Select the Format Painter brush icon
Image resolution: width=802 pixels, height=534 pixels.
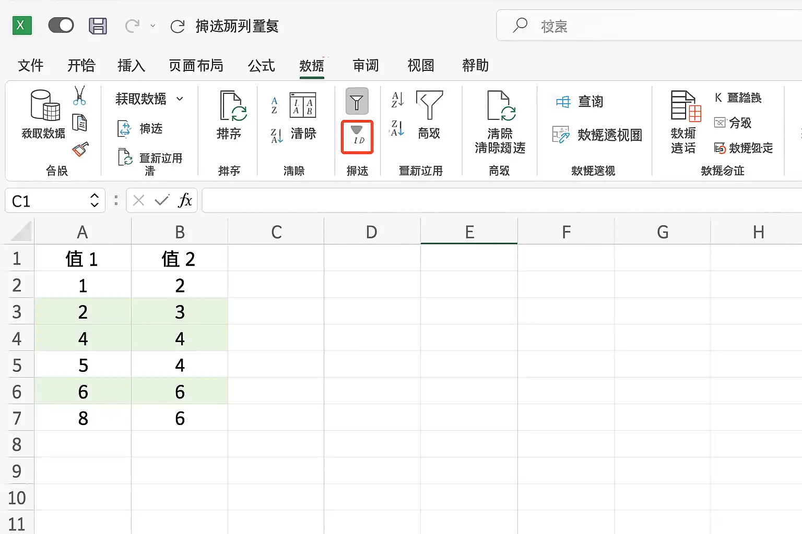(x=80, y=150)
